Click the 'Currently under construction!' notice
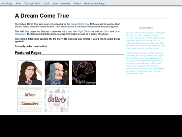182x137 pixels. coord(31,46)
